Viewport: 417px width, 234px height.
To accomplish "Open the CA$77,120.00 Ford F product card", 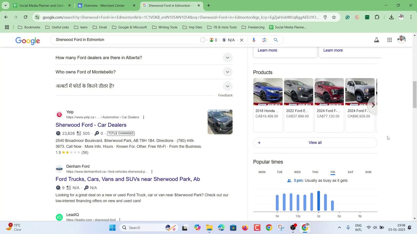I will [x=329, y=105].
